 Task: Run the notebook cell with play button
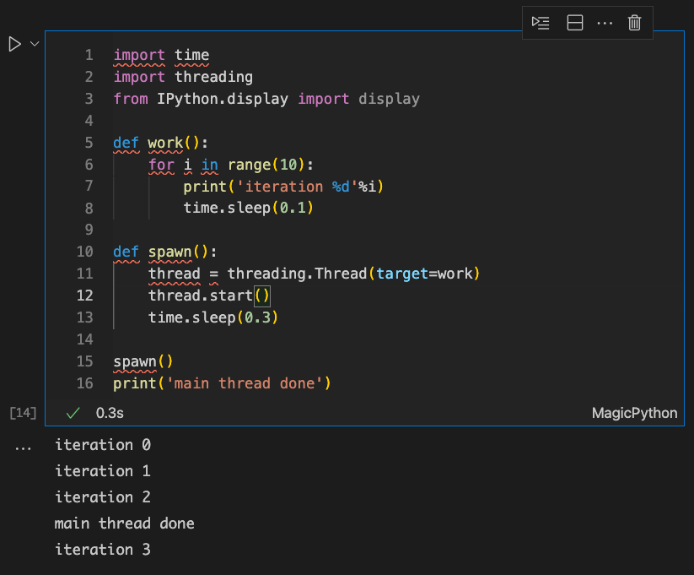tap(14, 44)
